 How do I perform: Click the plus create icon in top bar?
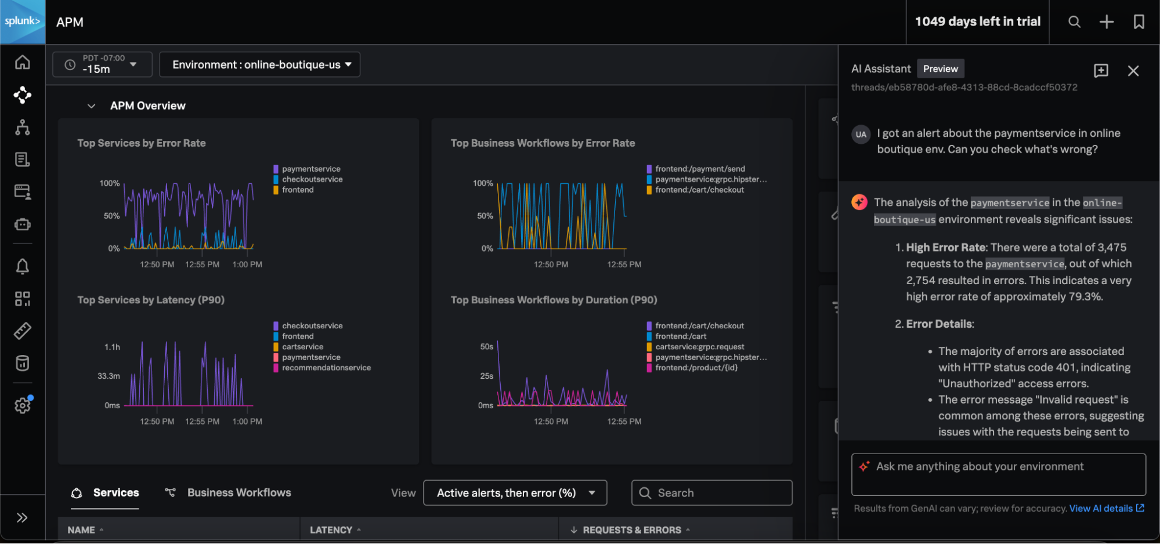point(1107,22)
